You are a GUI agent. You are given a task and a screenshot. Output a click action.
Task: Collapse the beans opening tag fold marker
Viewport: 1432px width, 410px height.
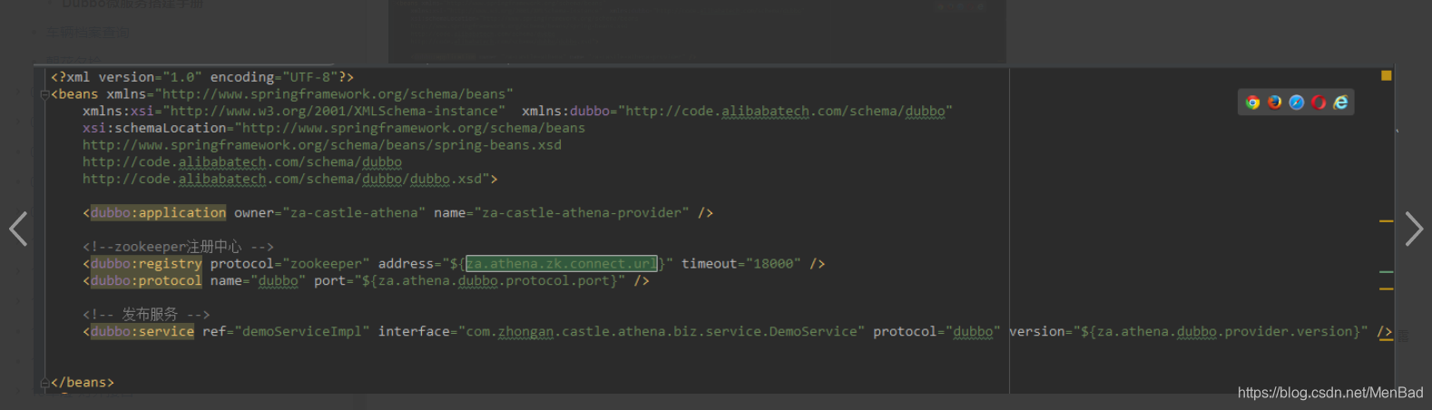[44, 94]
